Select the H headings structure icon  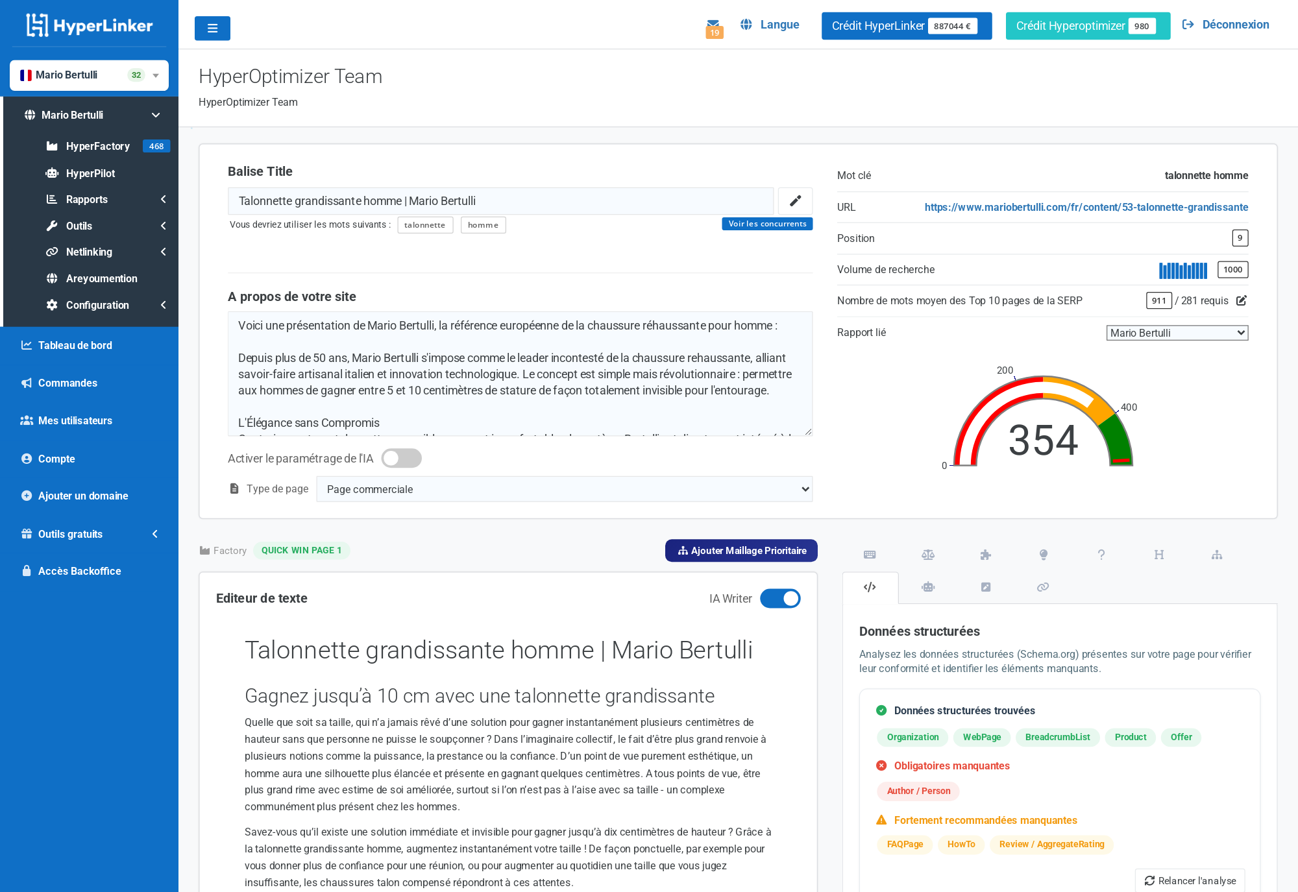[1158, 555]
